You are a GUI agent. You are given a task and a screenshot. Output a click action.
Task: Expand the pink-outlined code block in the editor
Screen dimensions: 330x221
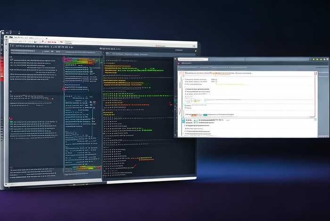pyautogui.click(x=66, y=61)
